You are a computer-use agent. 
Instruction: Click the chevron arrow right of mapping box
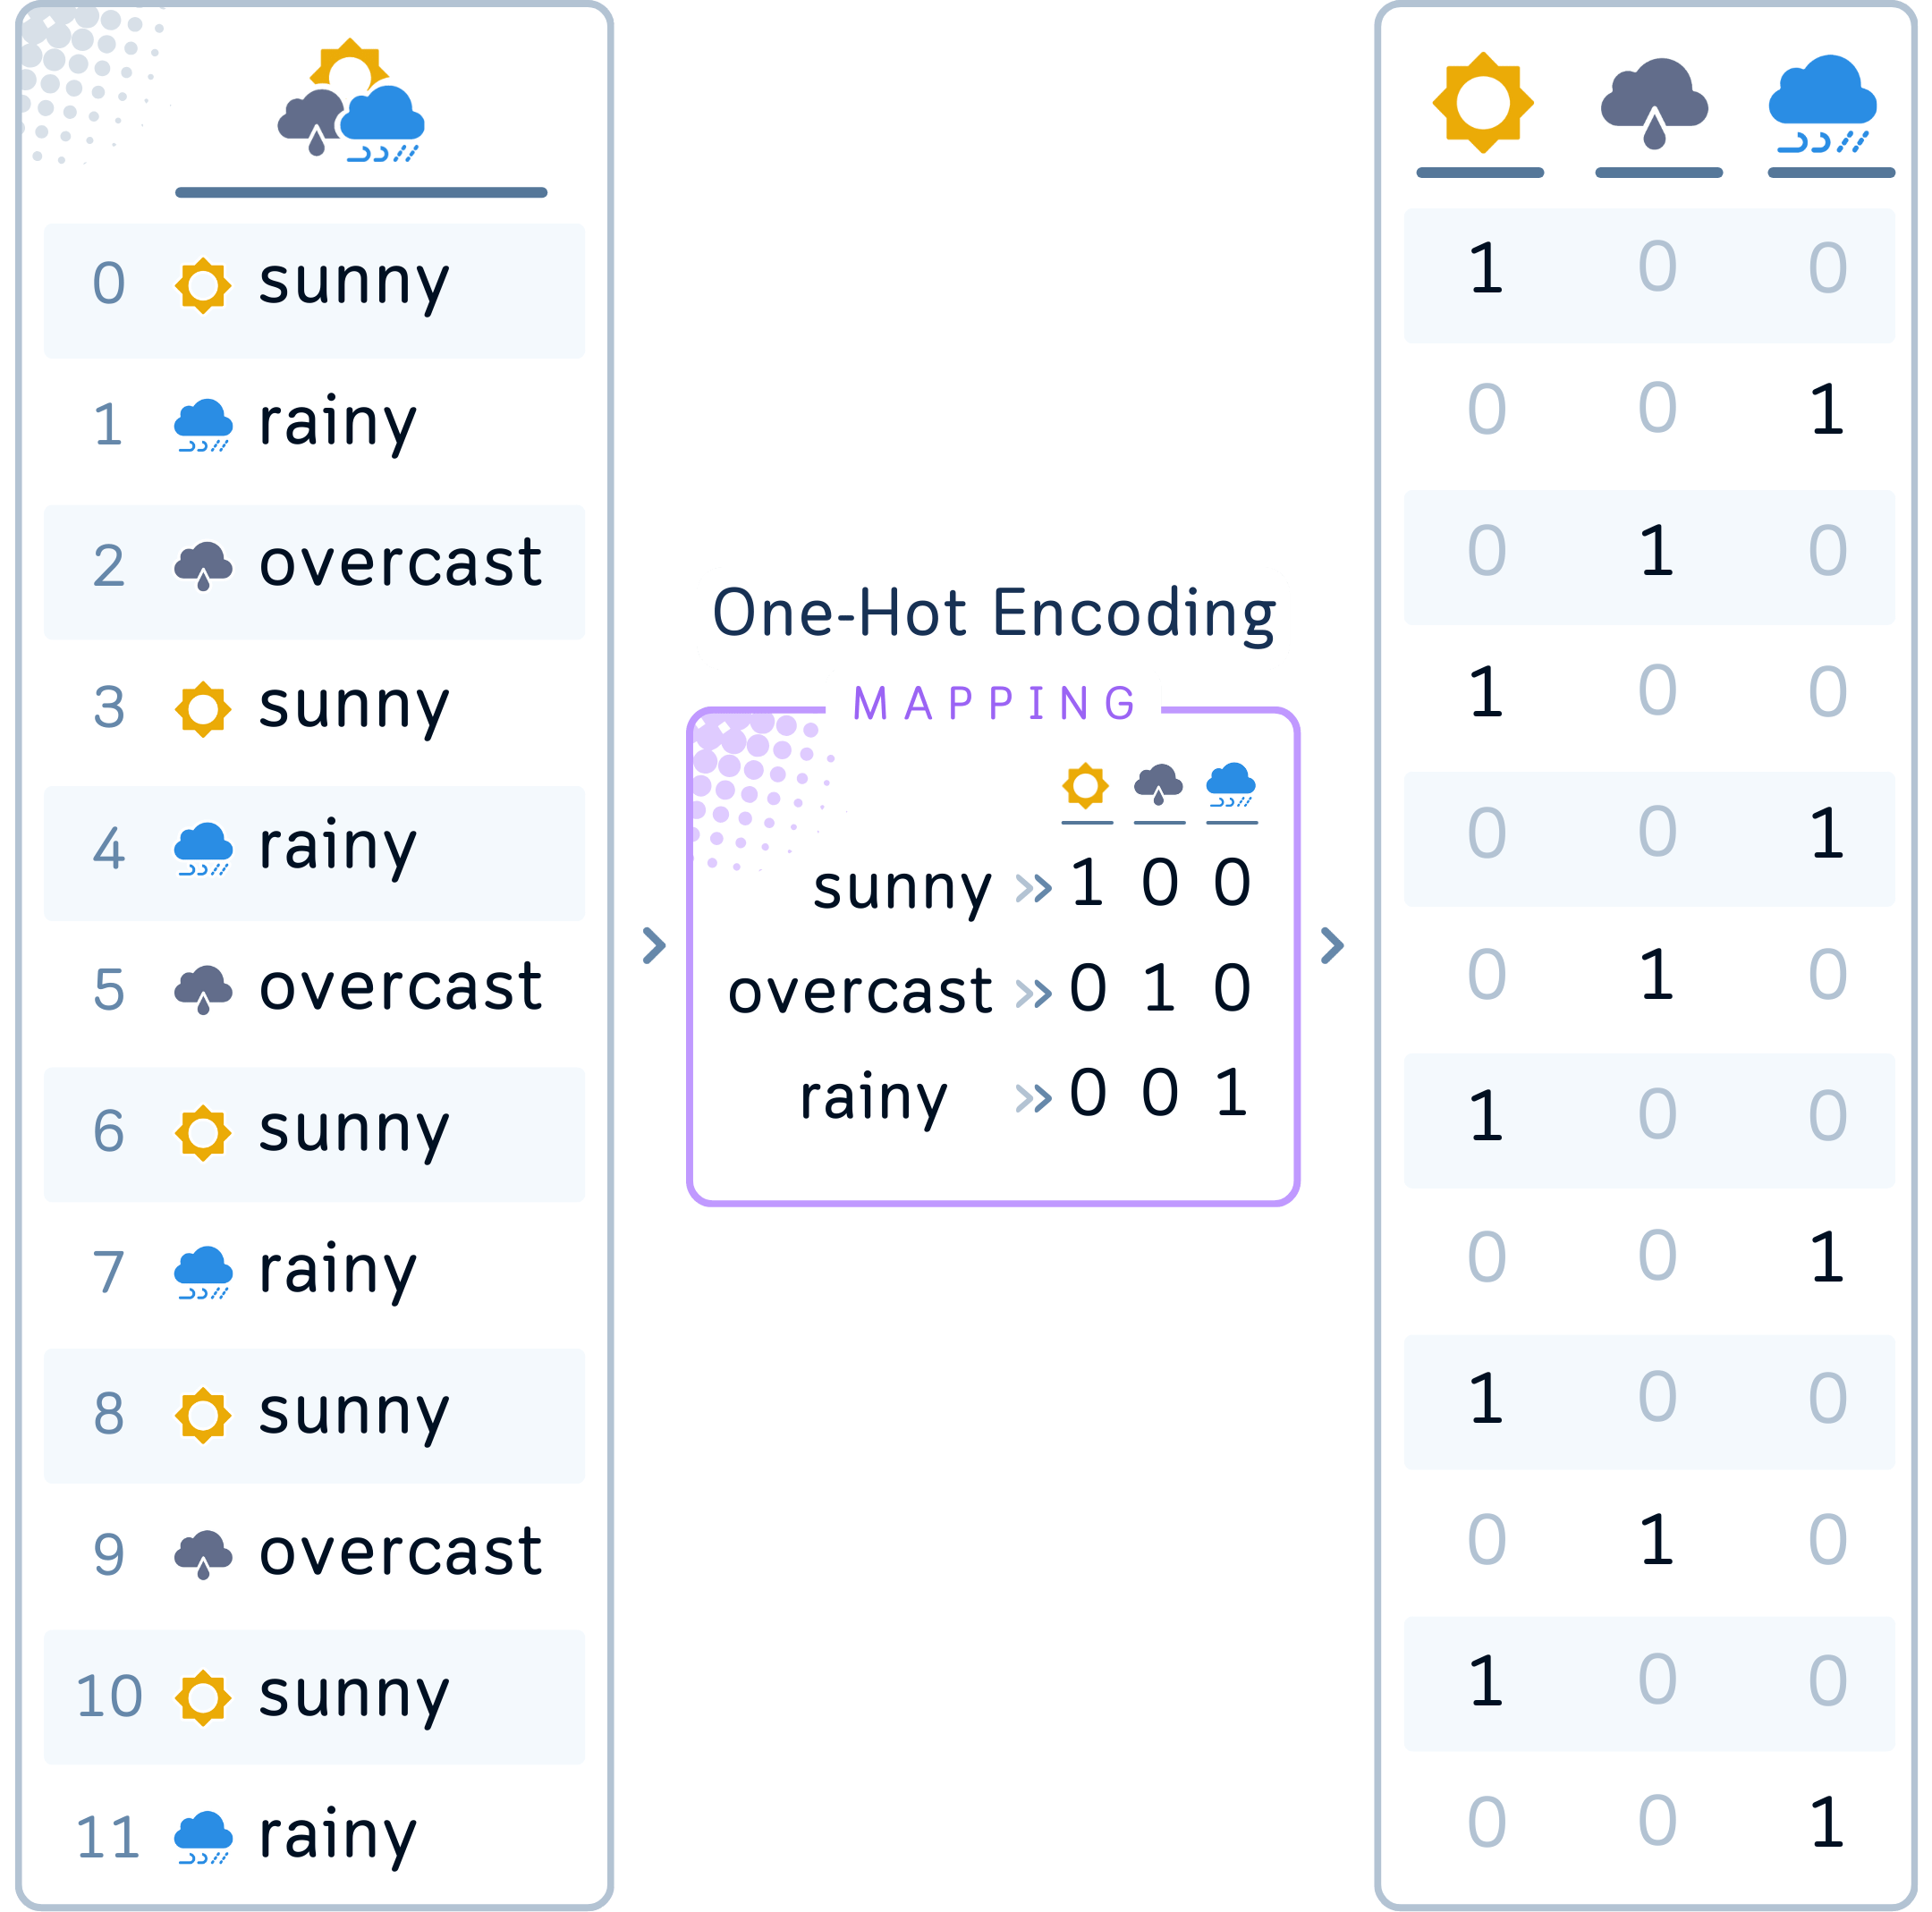[1332, 945]
